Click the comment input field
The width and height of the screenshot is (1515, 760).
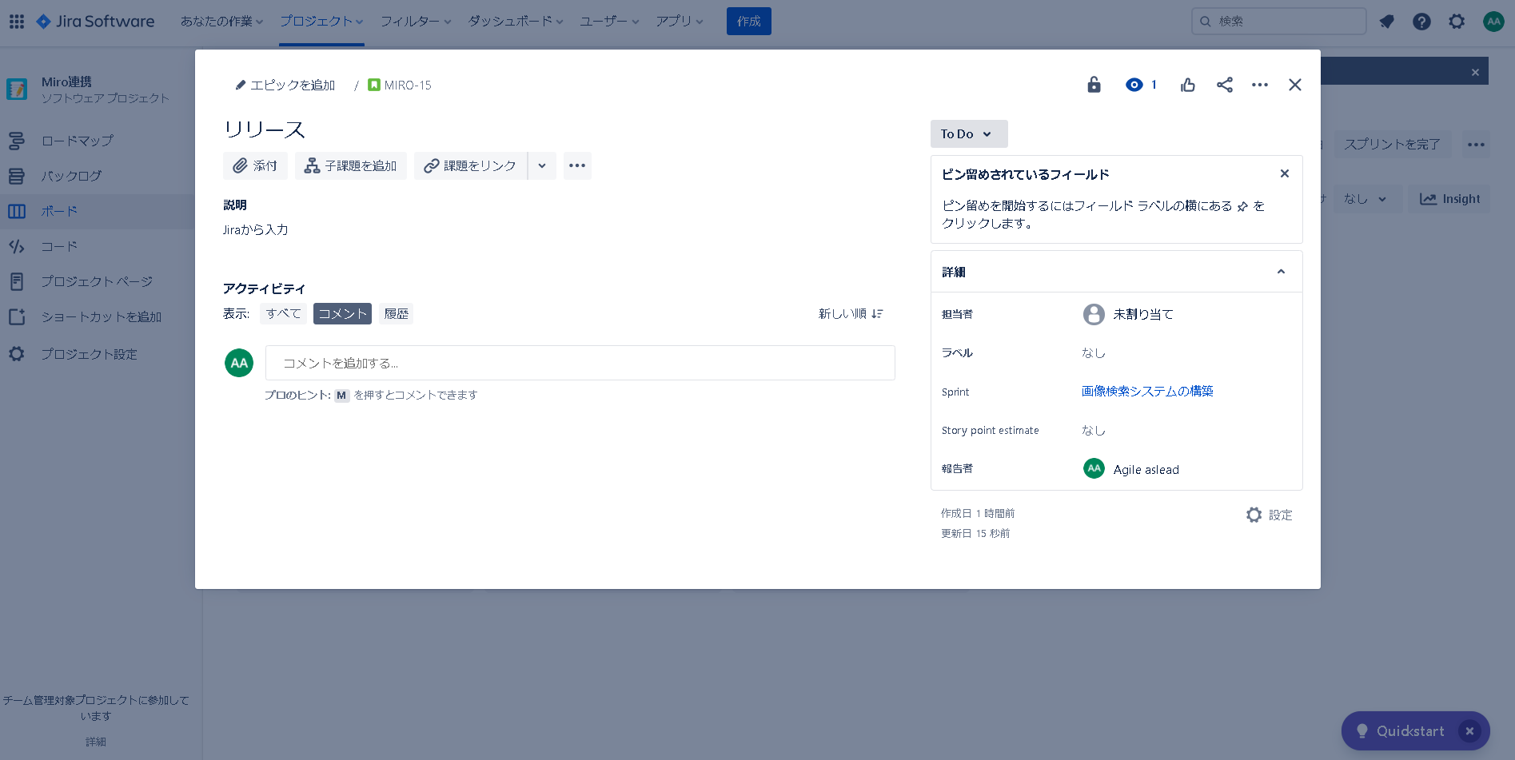(580, 363)
